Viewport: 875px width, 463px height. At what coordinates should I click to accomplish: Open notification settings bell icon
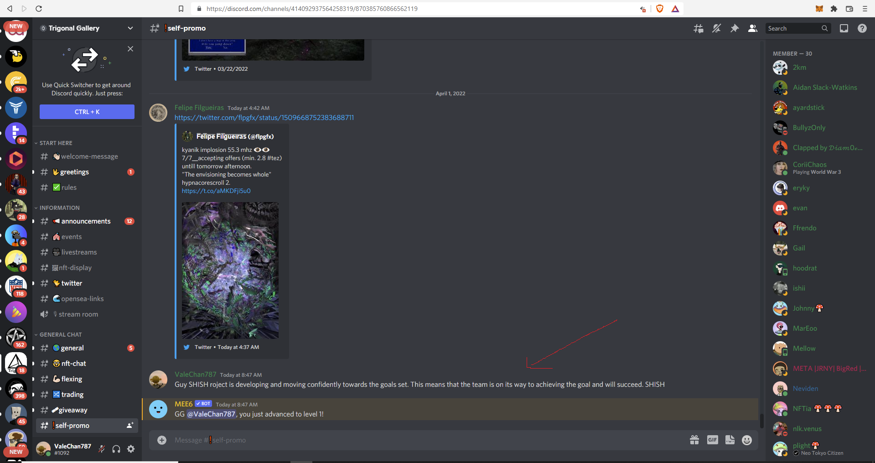(x=716, y=28)
